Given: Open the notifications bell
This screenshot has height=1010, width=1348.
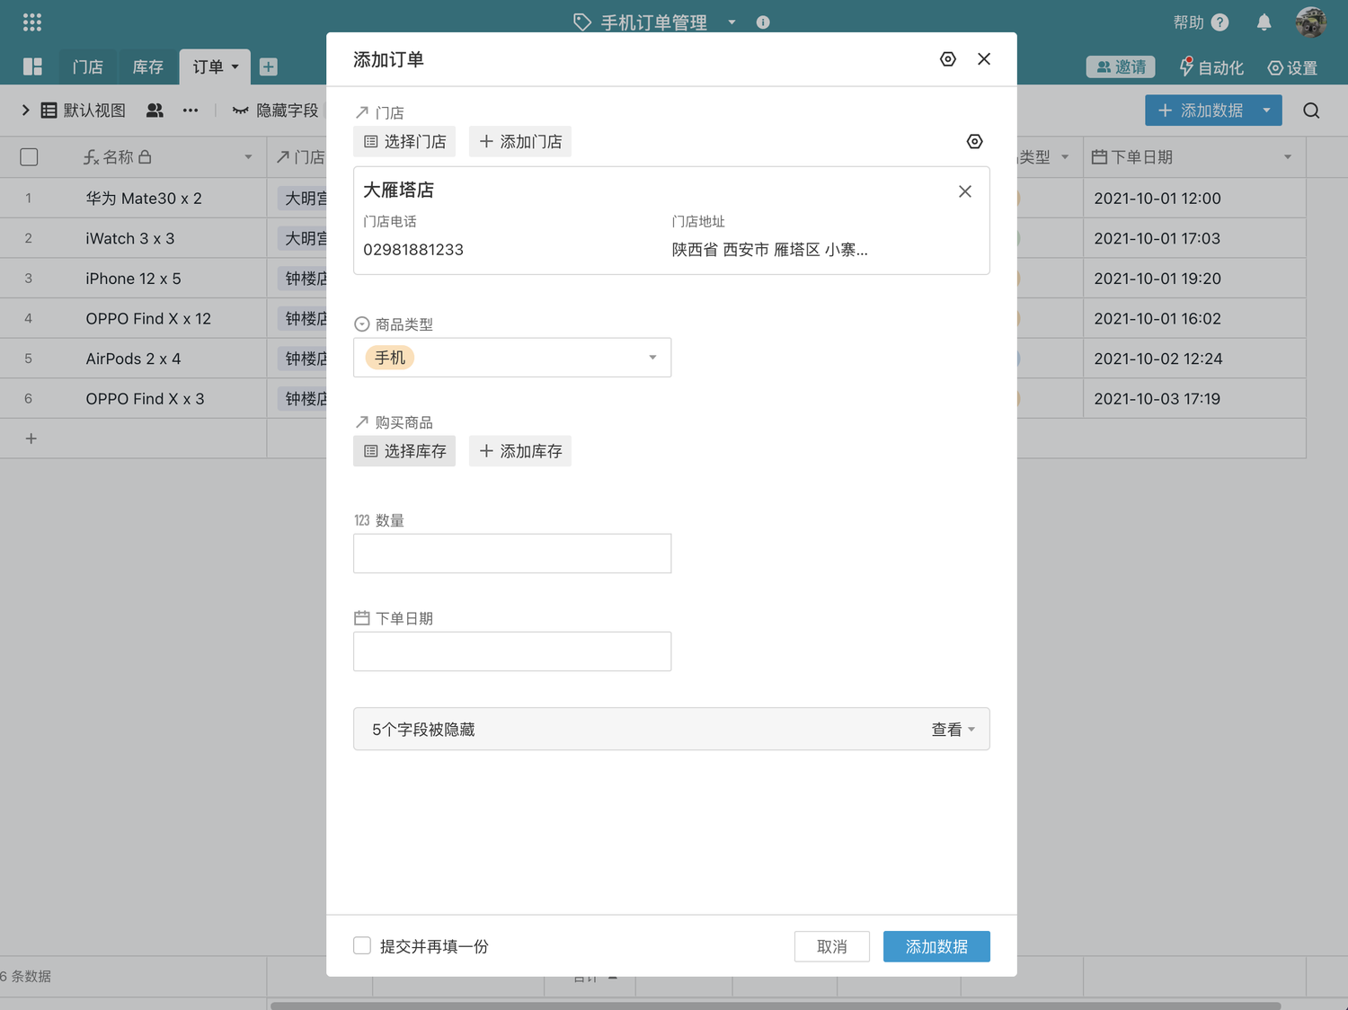Looking at the screenshot, I should tap(1264, 22).
